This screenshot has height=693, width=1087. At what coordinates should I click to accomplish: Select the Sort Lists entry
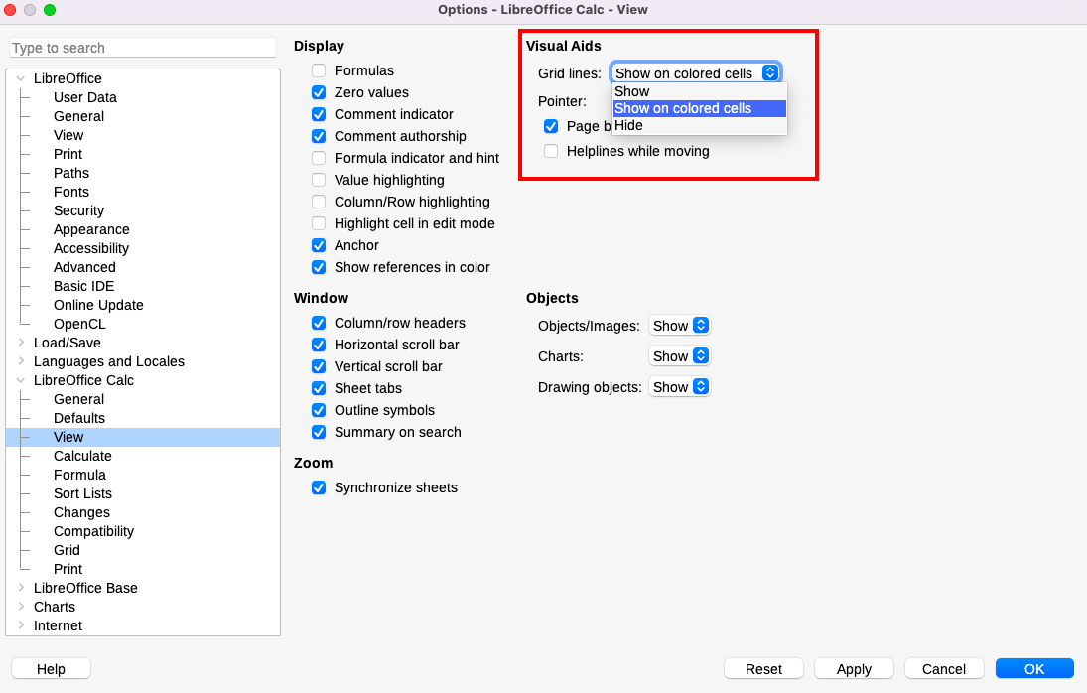tap(82, 493)
